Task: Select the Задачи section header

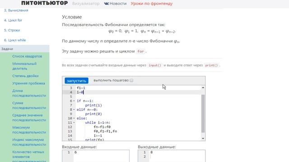Action: click(x=25, y=49)
